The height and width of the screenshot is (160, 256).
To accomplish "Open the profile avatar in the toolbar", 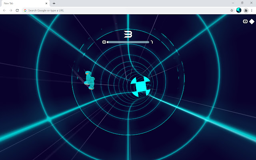I will coord(239,10).
